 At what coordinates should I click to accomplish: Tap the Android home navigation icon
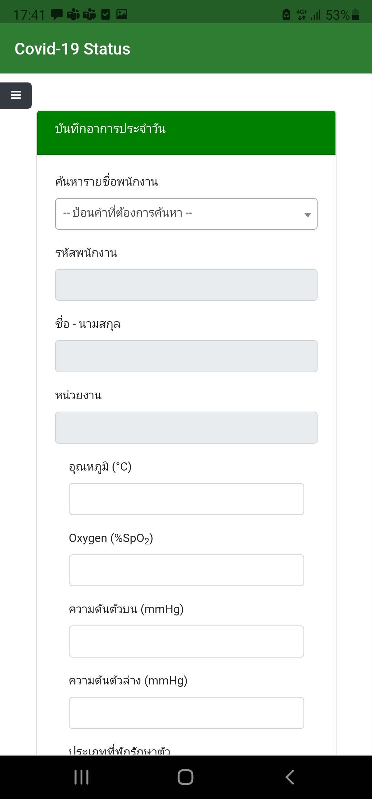click(185, 777)
